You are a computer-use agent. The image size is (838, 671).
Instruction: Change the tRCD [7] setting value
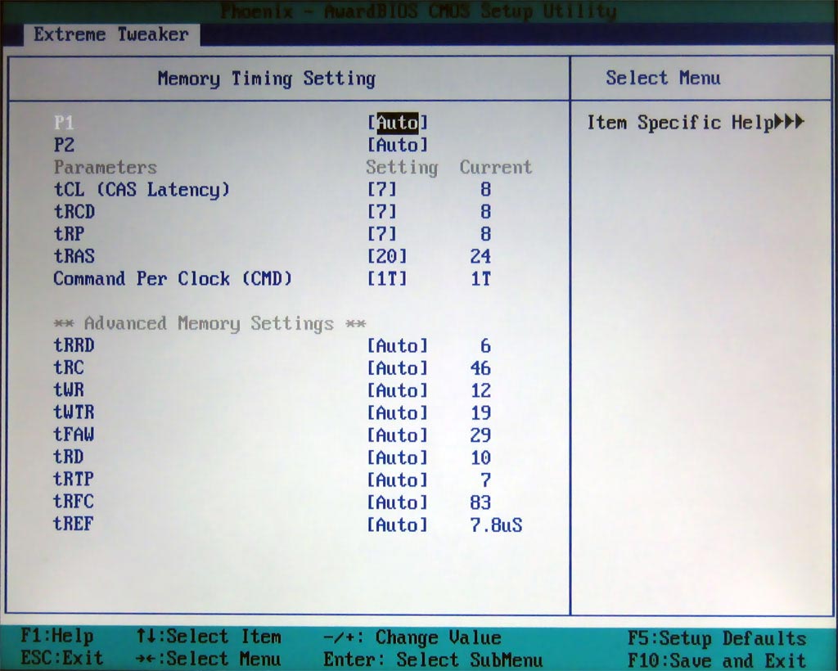[381, 212]
